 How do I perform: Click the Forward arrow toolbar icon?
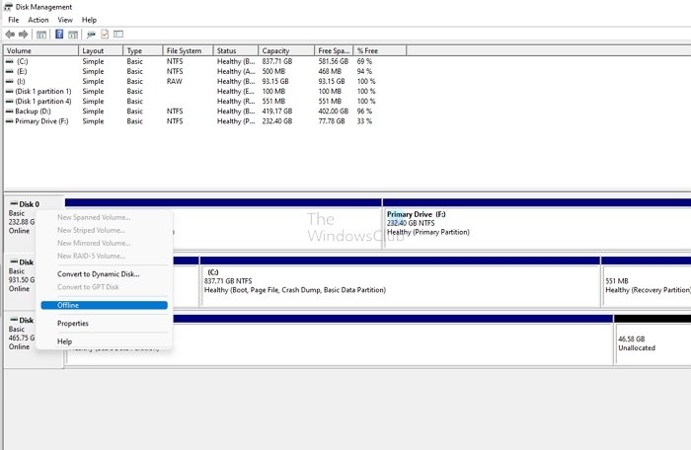[x=24, y=34]
